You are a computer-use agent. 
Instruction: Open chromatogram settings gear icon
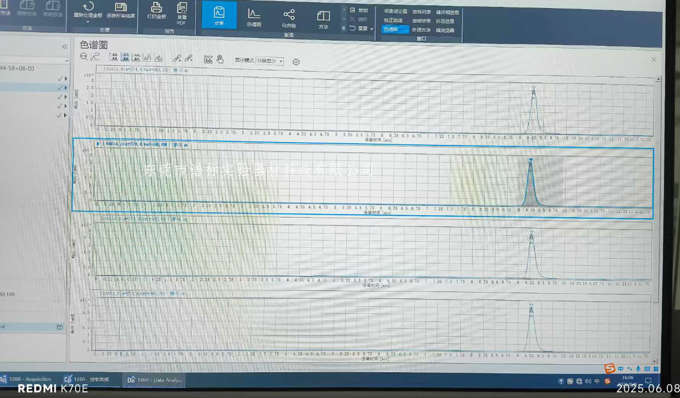296,62
